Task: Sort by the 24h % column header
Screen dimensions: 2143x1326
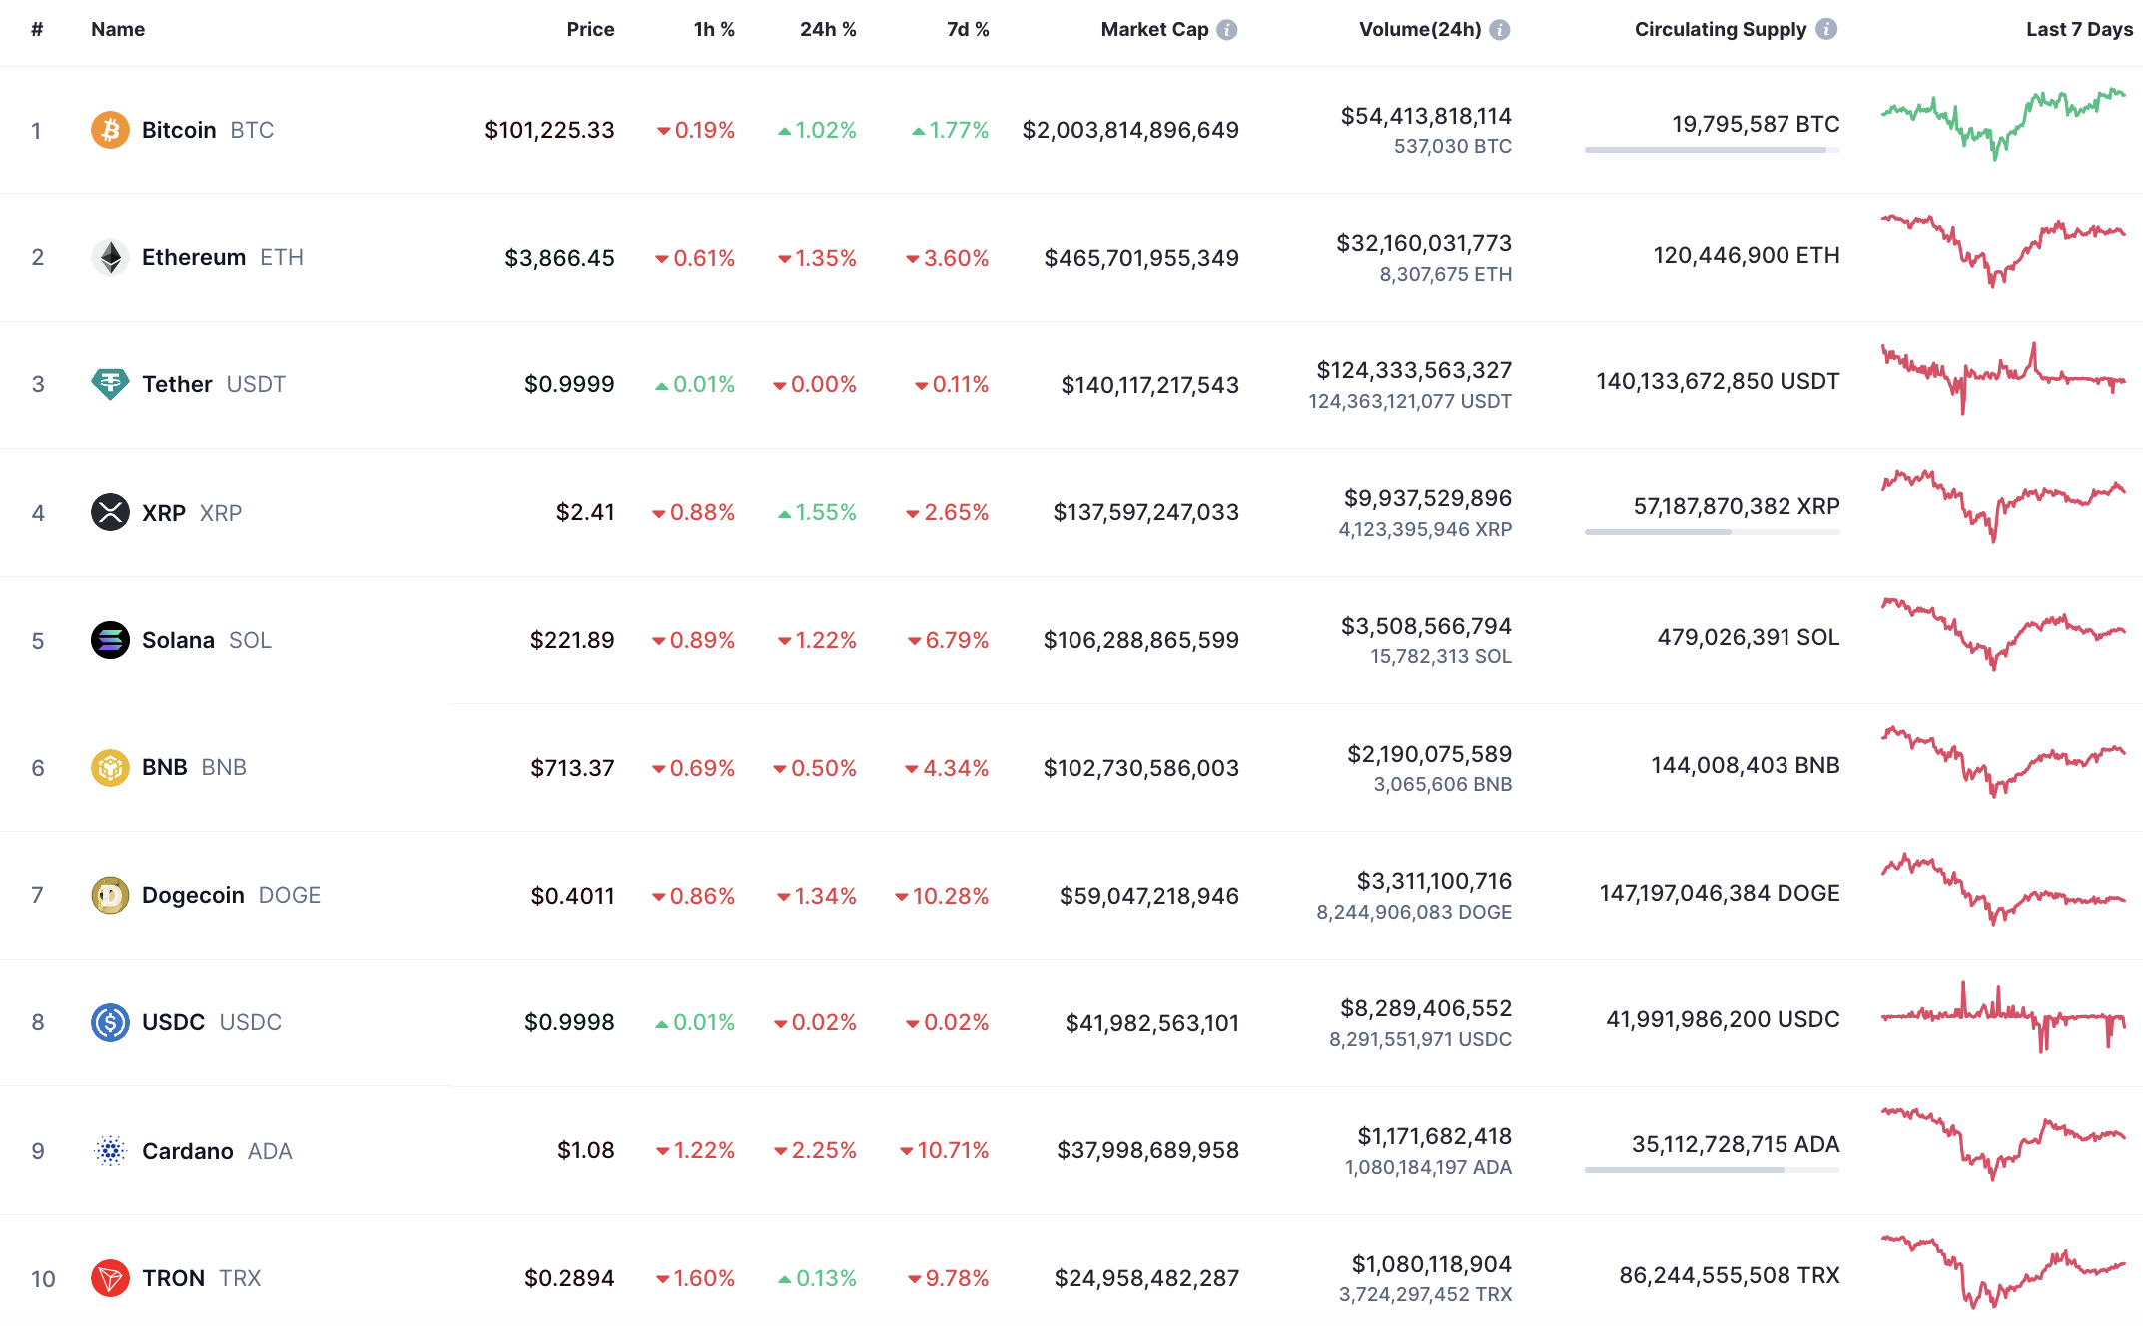Action: (827, 30)
